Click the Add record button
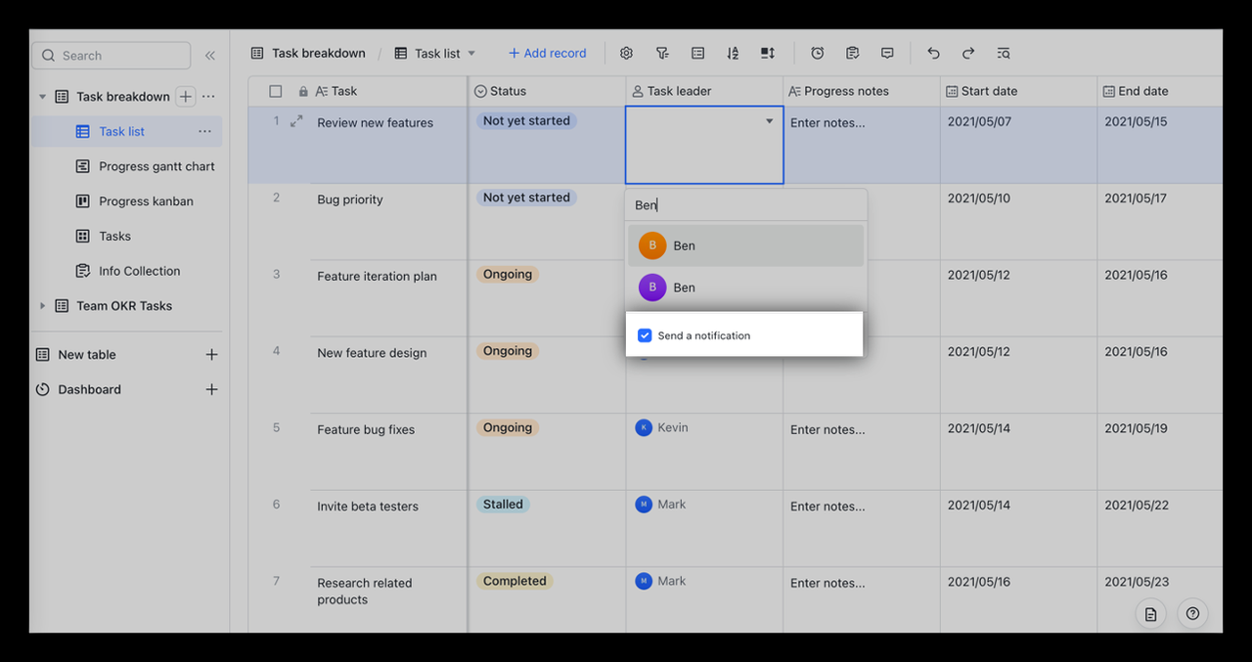1252x662 pixels. pos(547,54)
